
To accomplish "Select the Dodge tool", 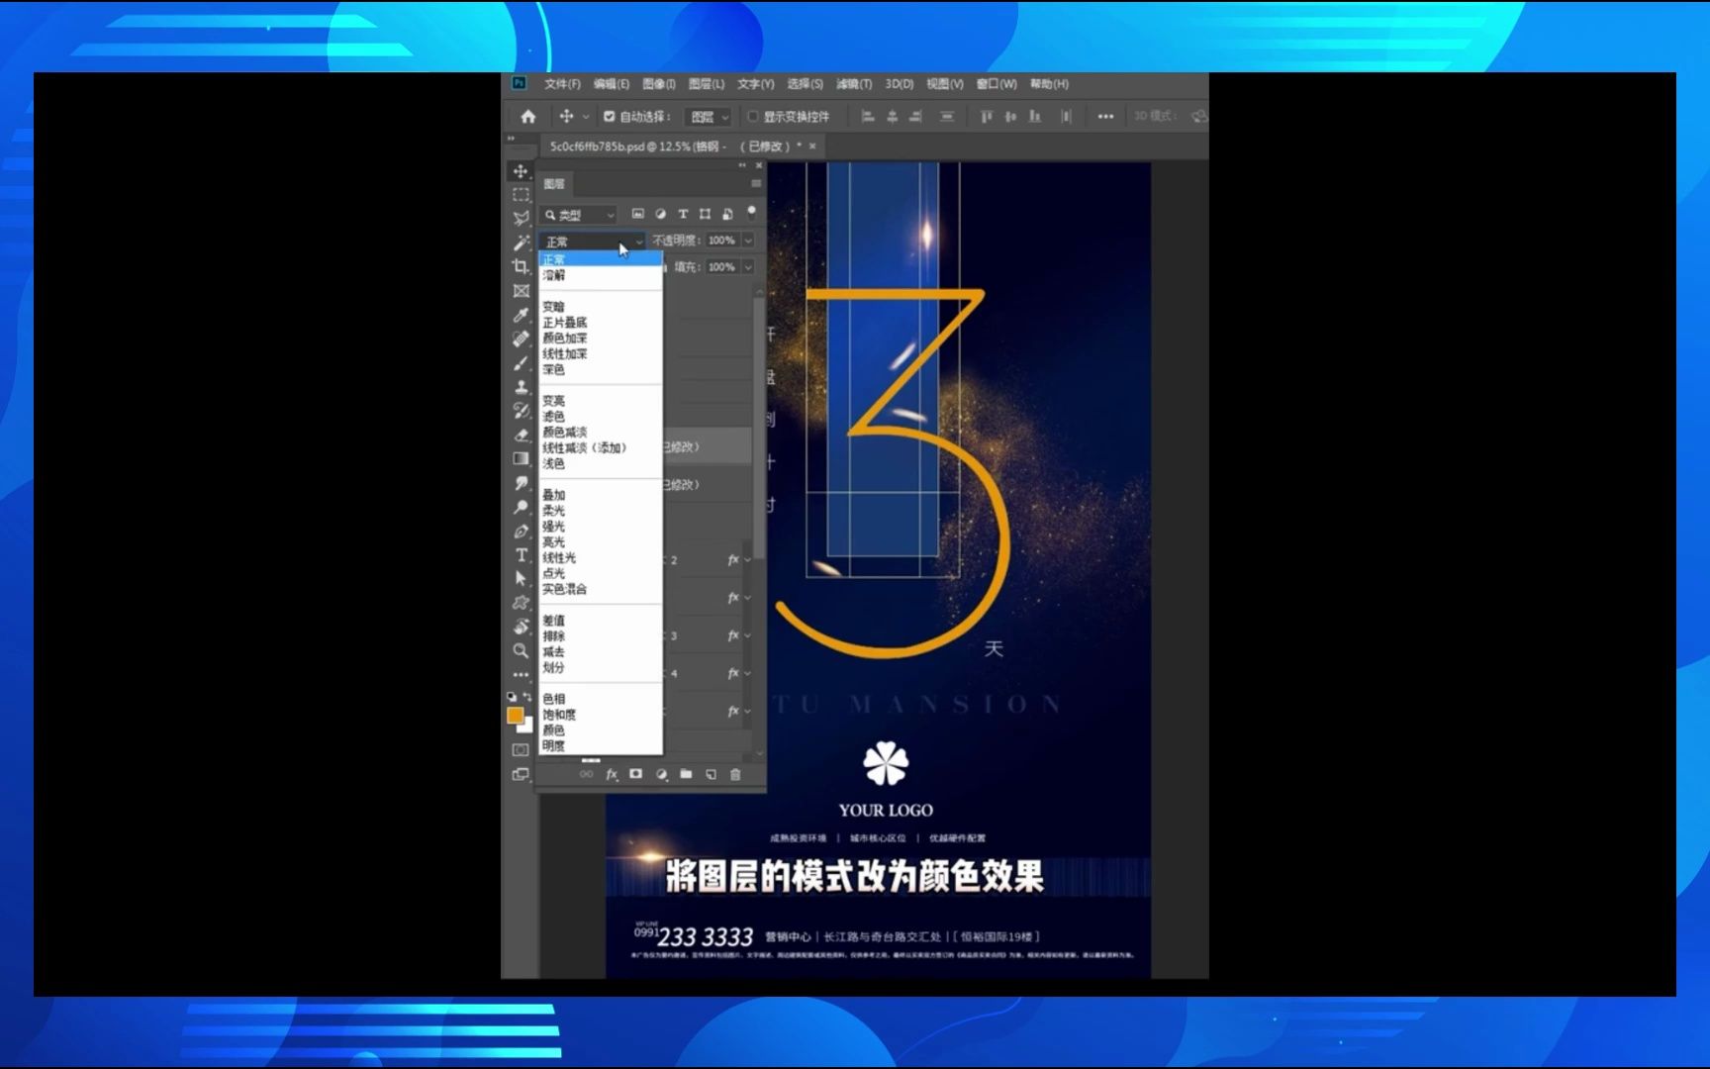I will 521,507.
